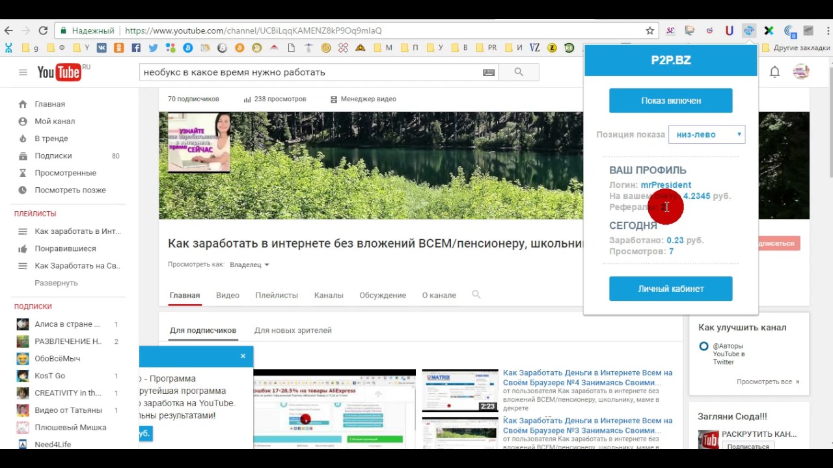Open the Плюшевый Мишка subscription
The width and height of the screenshot is (833, 468).
tap(70, 428)
